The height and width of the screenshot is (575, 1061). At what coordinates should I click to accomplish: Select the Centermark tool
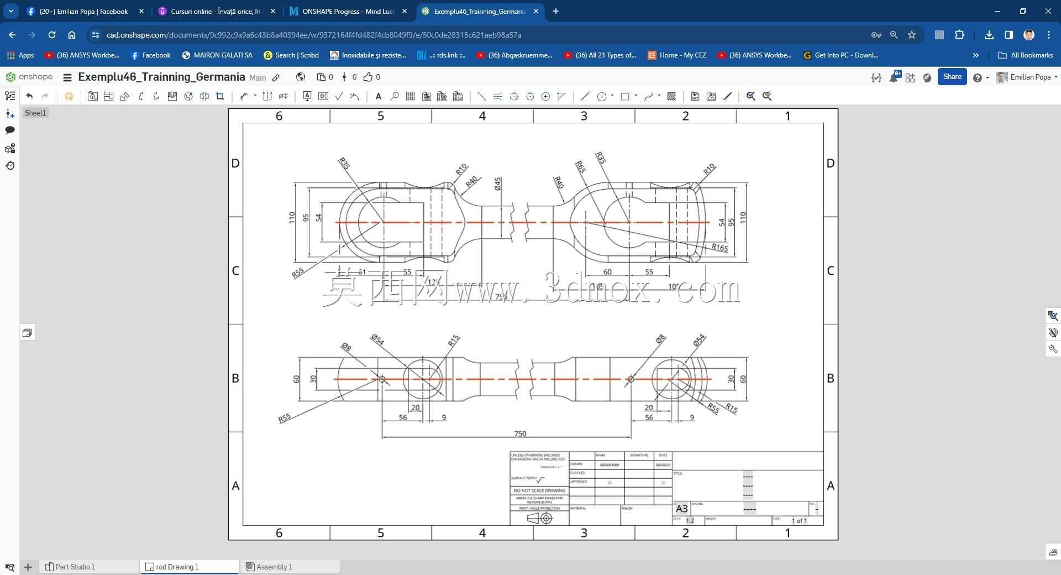tap(545, 96)
